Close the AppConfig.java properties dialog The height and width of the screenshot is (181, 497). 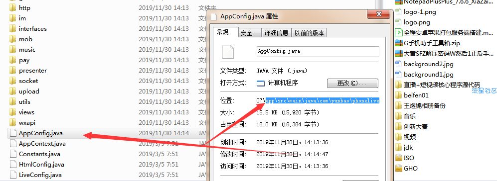[378, 14]
